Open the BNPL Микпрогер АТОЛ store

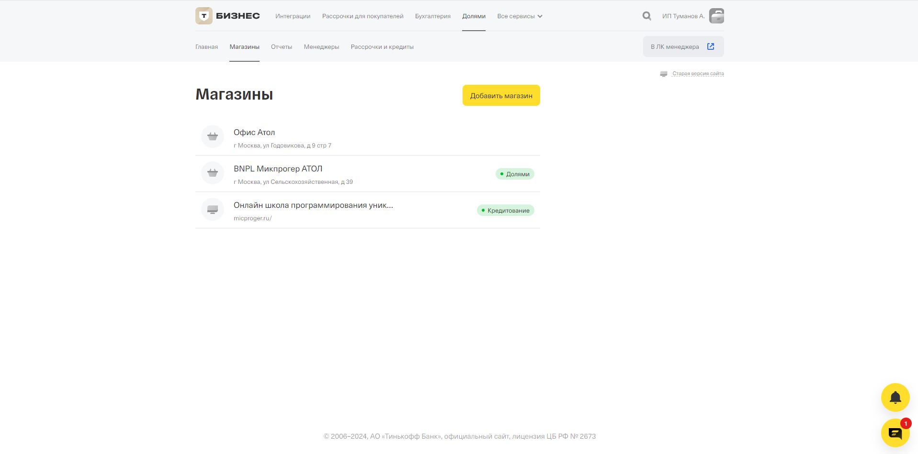click(x=367, y=174)
